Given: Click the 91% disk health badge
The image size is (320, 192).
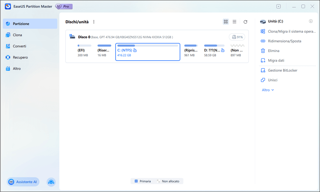Looking at the screenshot, I should (237, 37).
